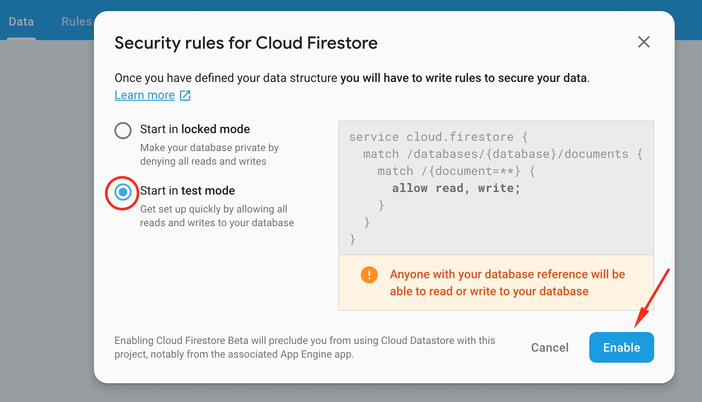Click the 'allow read, write;' code line
702x402 pixels.
(x=456, y=188)
